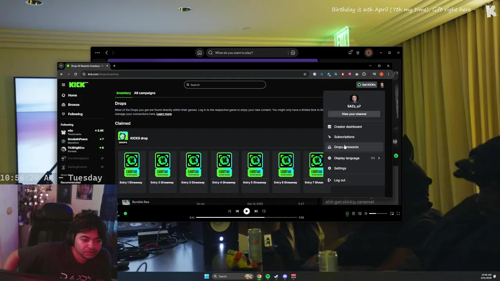500x281 pixels.
Task: Click the profile avatar beside Get KICKs
Action: point(382,85)
